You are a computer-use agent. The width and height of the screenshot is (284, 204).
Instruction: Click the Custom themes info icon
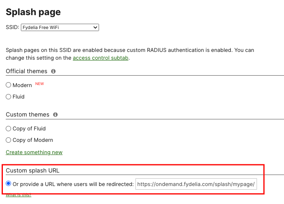coord(55,114)
